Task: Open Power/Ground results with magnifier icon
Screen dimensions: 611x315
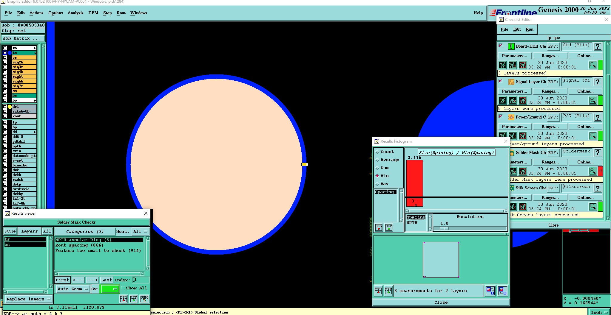Action: pyautogui.click(x=593, y=136)
